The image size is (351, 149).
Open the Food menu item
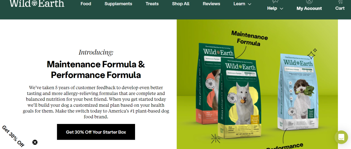(86, 4)
